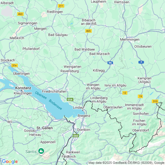Click the Säntis mountain peak marker
The width and height of the screenshot is (165, 165).
[41, 151]
